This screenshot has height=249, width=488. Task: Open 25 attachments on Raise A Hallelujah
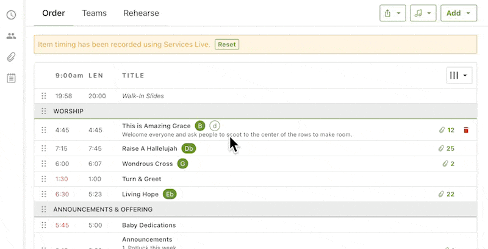(447, 148)
